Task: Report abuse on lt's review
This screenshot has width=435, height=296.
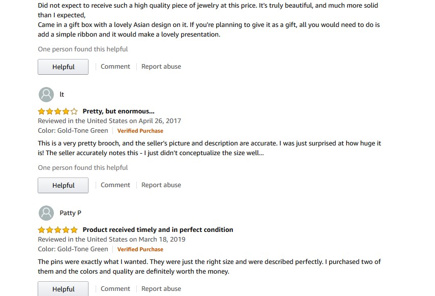Action: click(161, 185)
